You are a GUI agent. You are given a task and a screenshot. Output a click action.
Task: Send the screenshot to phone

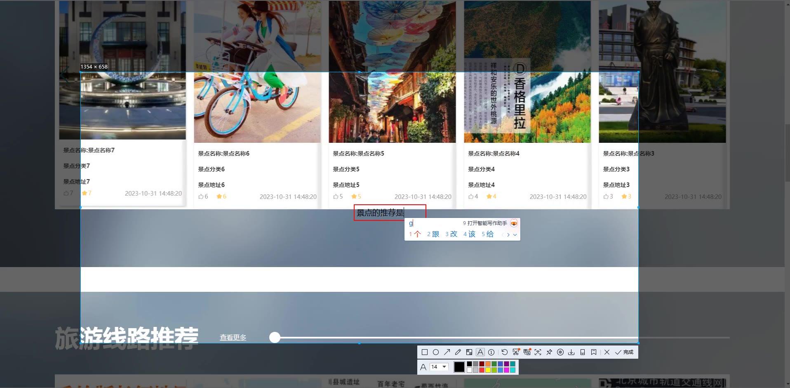coord(583,352)
